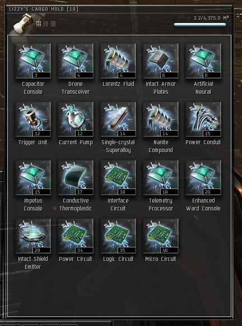The image size is (242, 326).
Task: Click the cargo container icon in header
Action: click(23, 24)
